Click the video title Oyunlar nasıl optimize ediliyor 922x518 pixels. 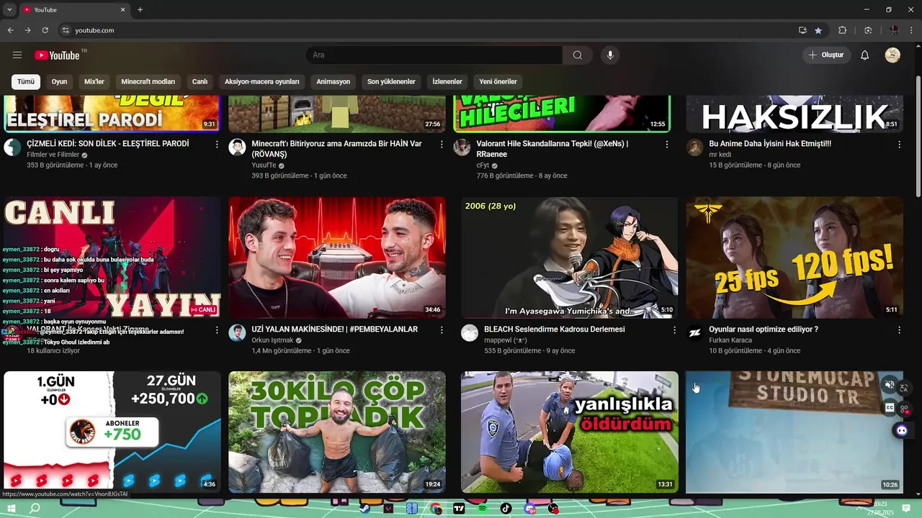[764, 330]
